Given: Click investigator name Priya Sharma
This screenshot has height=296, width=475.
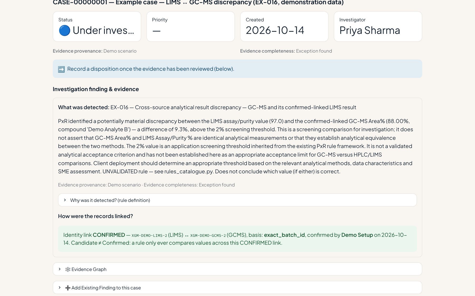Looking at the screenshot, I should (370, 31).
